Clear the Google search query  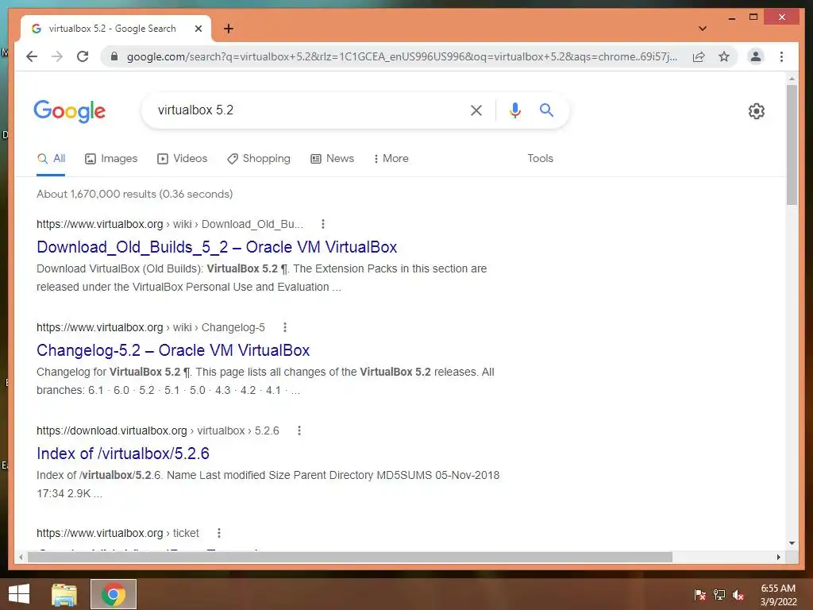(476, 110)
